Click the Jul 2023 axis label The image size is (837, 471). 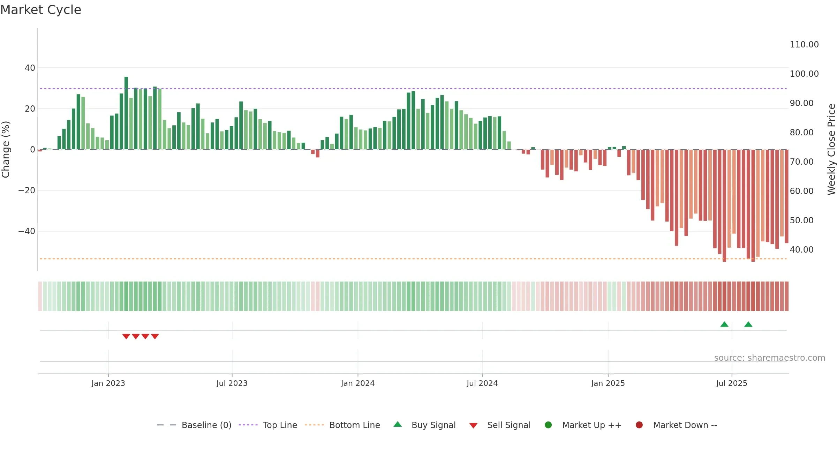coord(232,383)
